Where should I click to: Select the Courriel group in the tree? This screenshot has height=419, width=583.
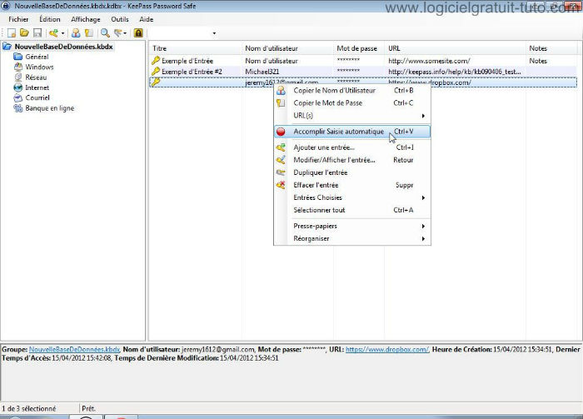[37, 97]
